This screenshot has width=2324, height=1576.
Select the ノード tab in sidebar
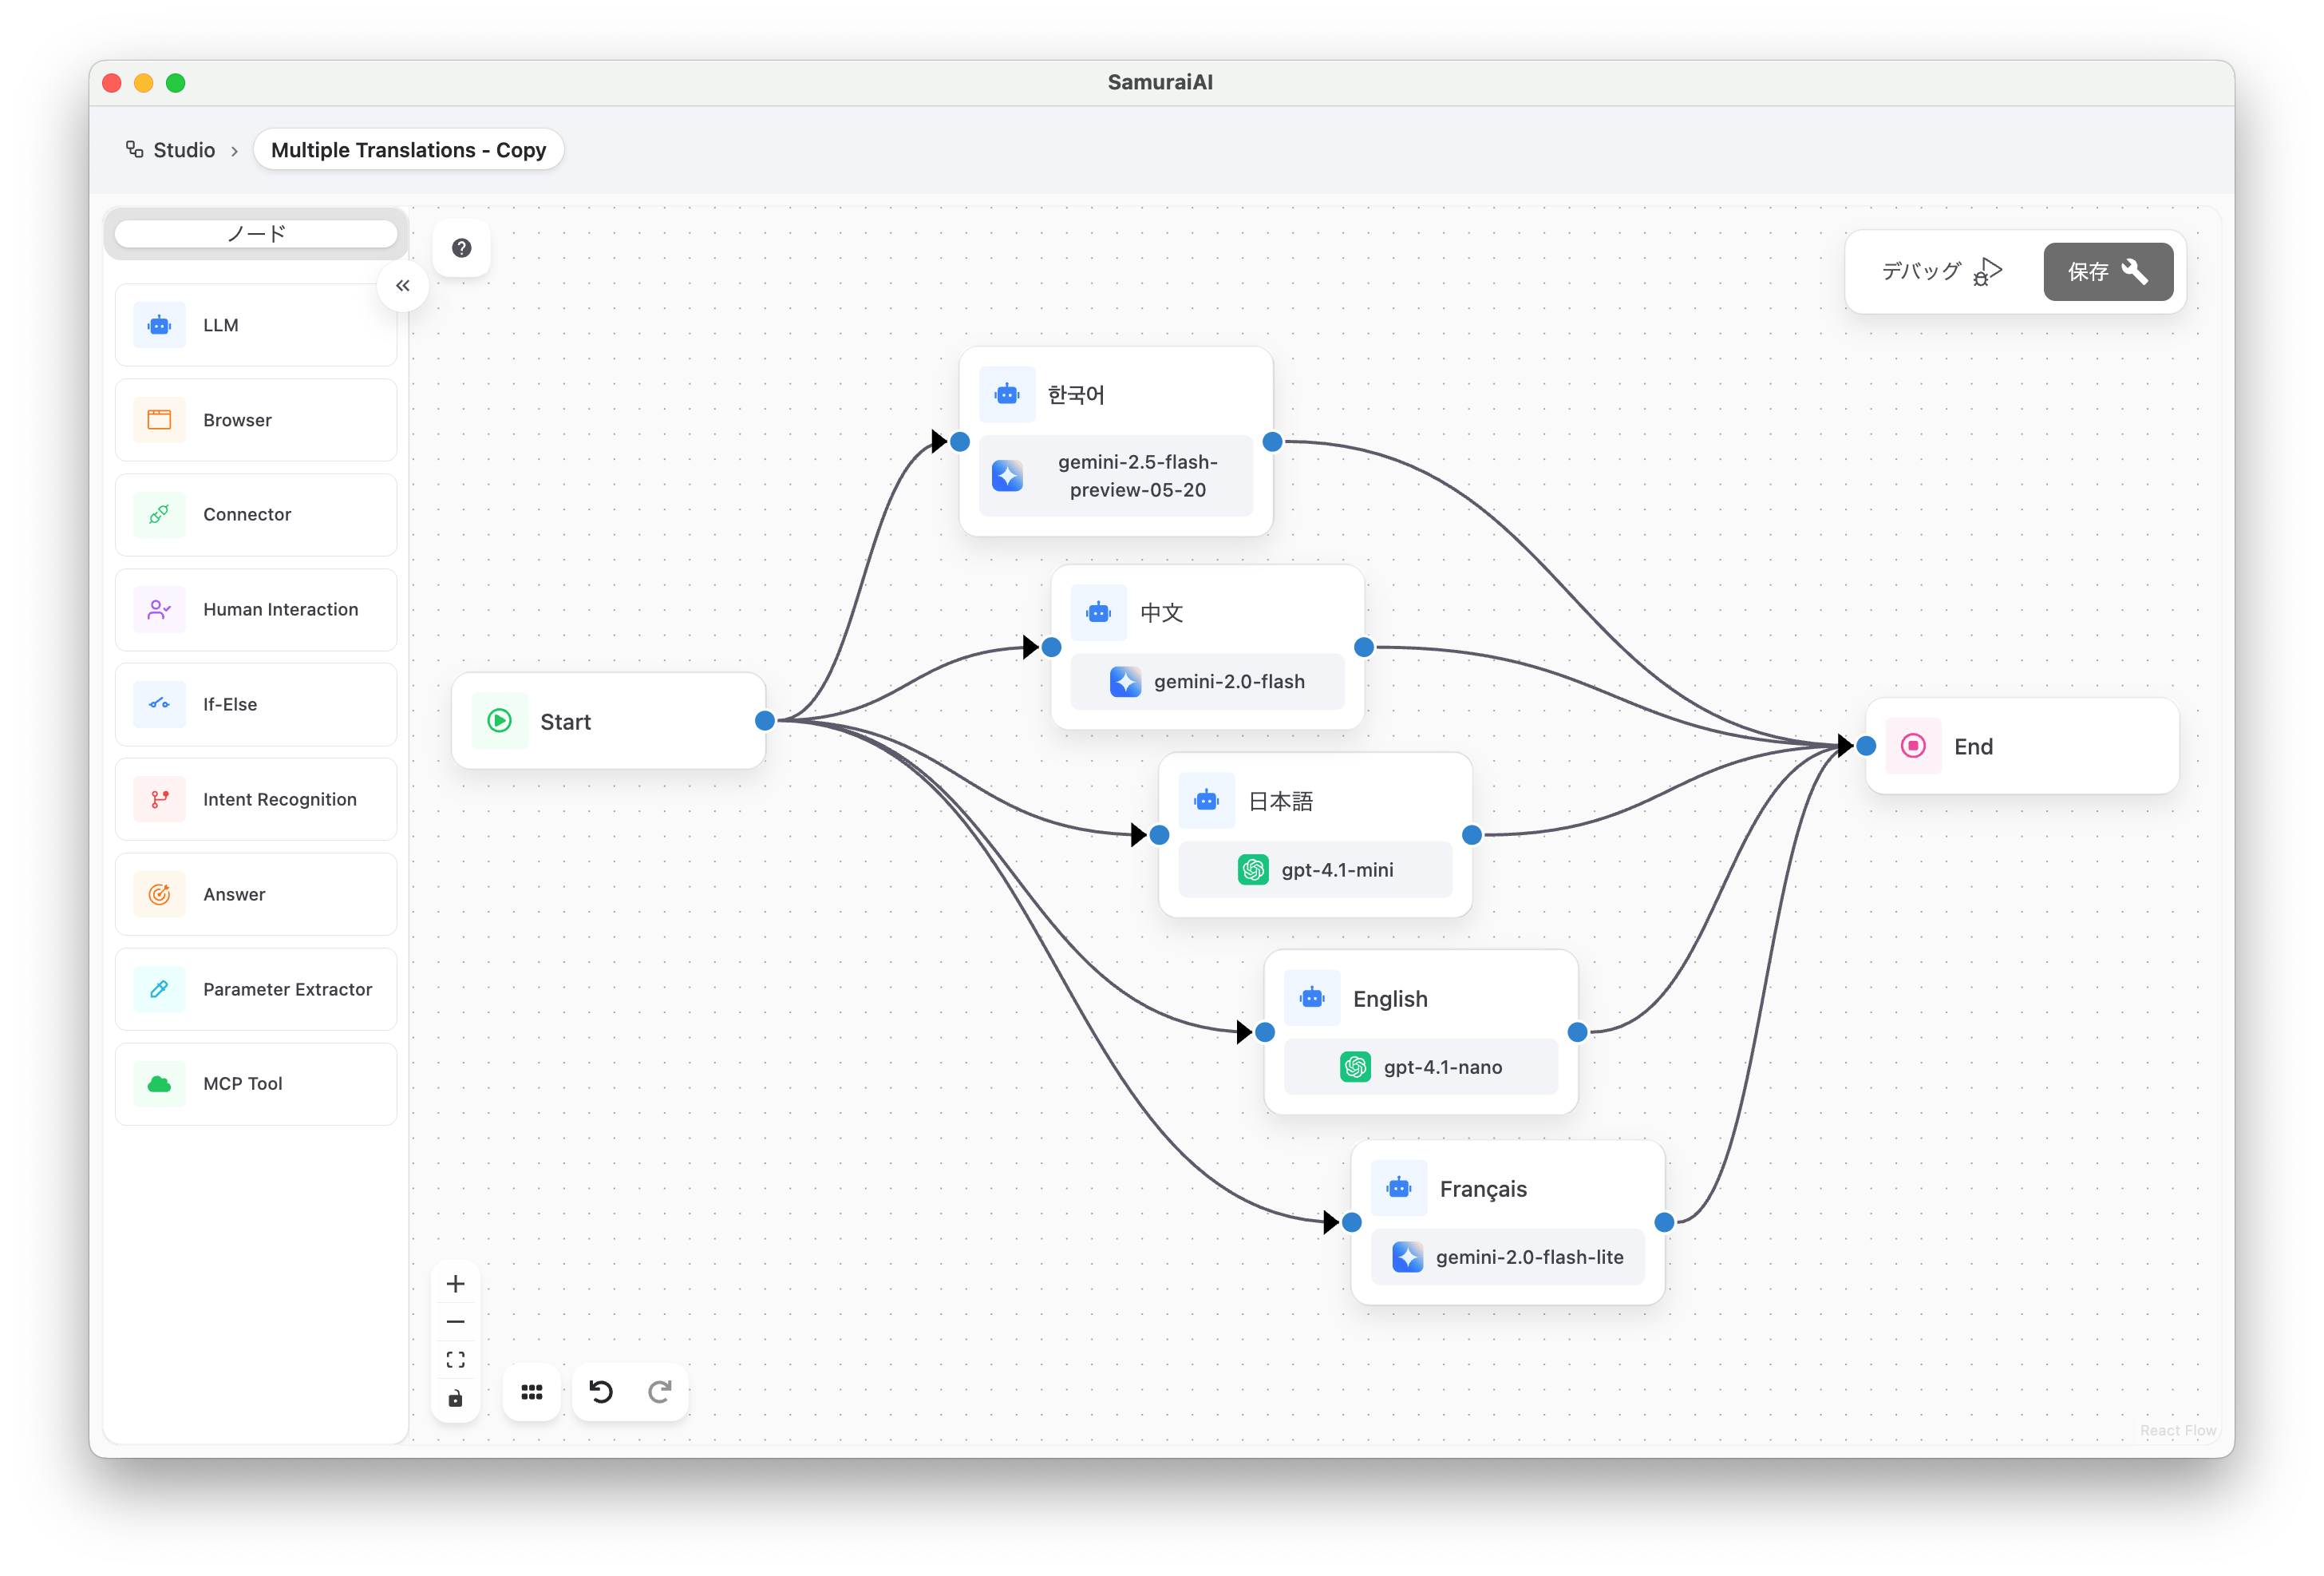(256, 234)
